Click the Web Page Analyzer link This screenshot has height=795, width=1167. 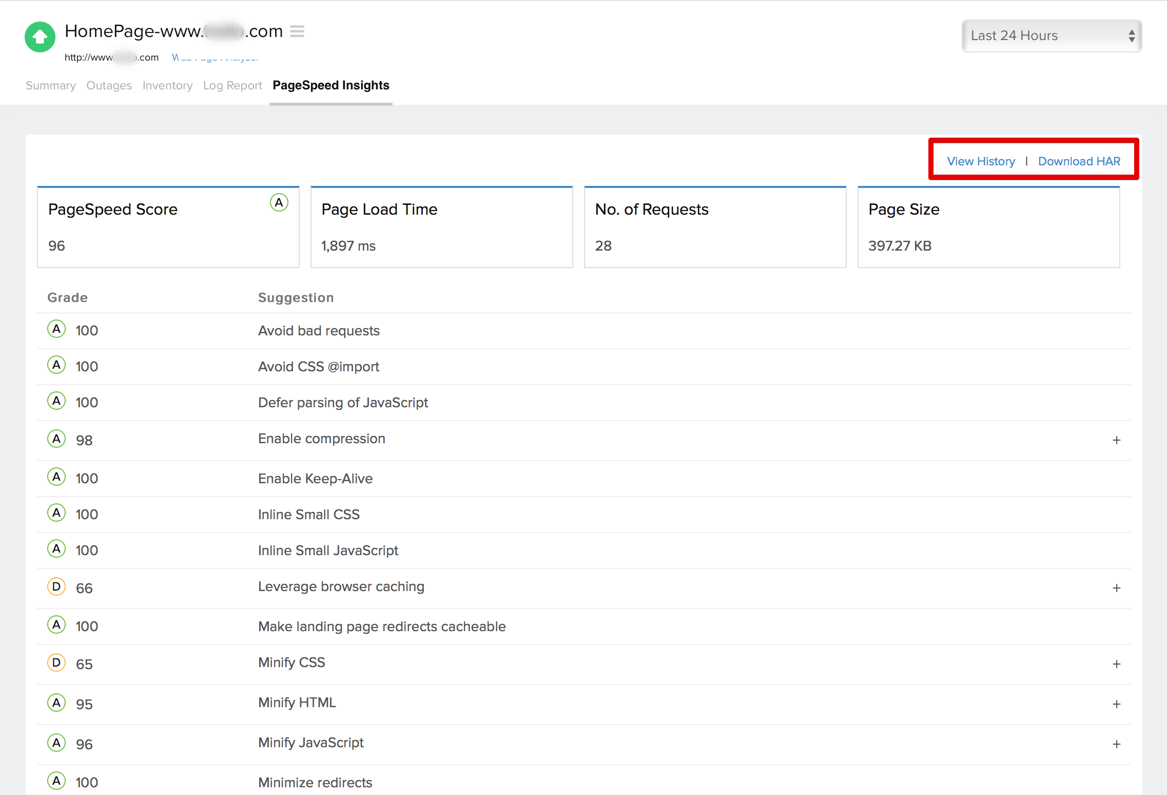point(216,57)
